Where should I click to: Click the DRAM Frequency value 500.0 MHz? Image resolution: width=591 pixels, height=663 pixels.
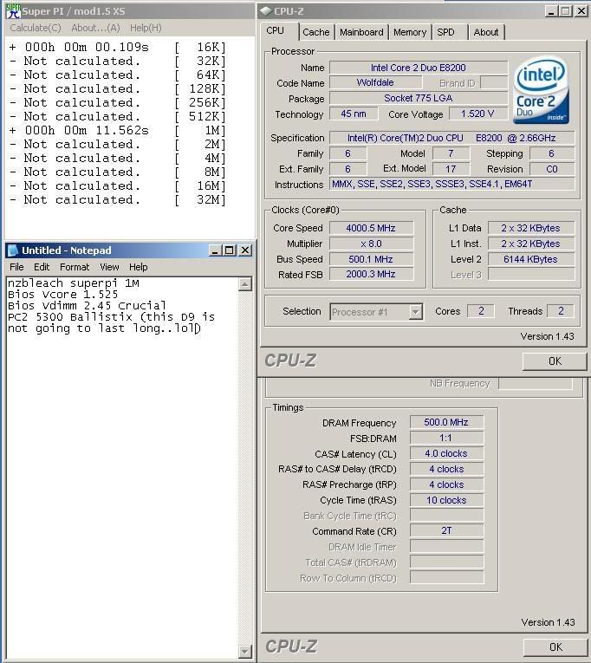pyautogui.click(x=446, y=422)
